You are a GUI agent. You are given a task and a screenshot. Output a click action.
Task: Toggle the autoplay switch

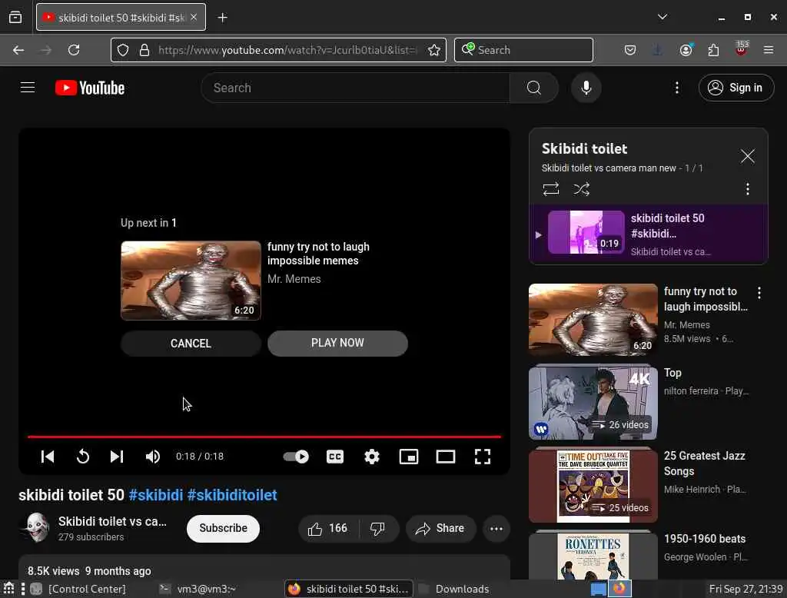pos(296,457)
